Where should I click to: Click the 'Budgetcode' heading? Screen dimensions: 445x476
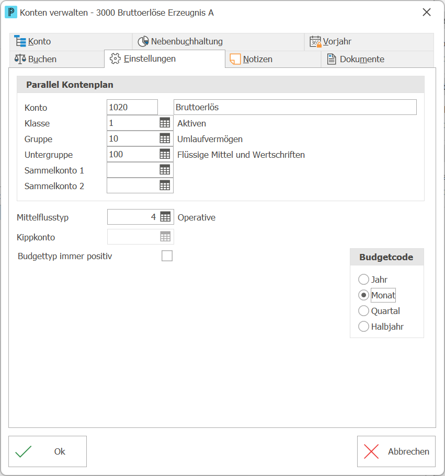[386, 257]
